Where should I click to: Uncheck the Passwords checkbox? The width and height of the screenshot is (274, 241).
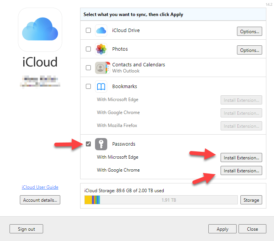(x=88, y=144)
